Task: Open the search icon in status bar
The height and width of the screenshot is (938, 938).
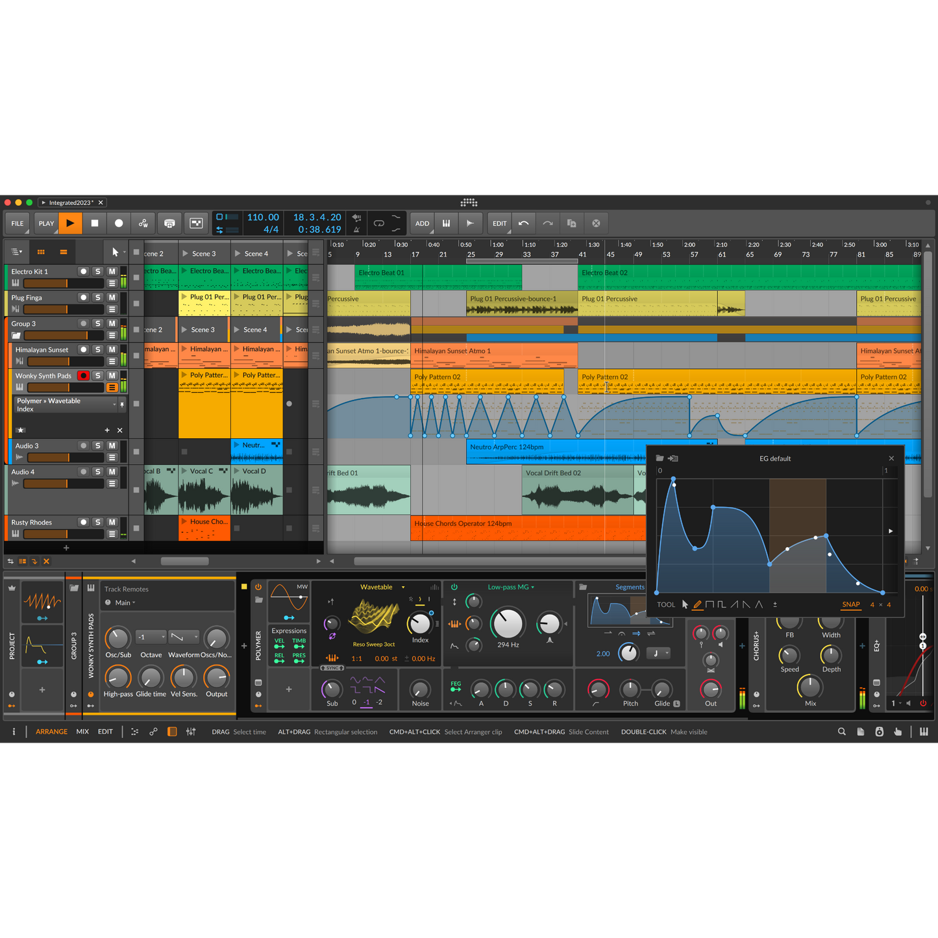Action: click(842, 732)
